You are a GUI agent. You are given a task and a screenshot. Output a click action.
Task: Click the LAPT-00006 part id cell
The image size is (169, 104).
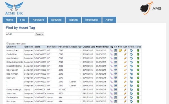click(x=39, y=90)
